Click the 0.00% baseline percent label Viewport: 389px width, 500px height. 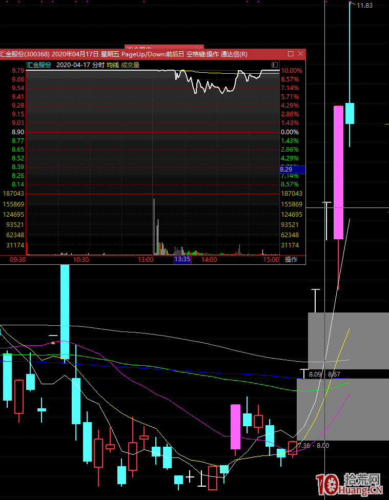(x=290, y=132)
